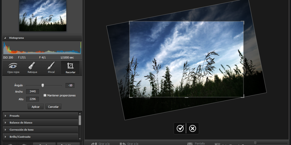
Task: Click the rotate-right Girar a la icon
Action: [94, 144]
